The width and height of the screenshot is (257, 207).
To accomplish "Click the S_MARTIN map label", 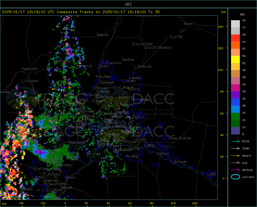I will [x=118, y=127].
